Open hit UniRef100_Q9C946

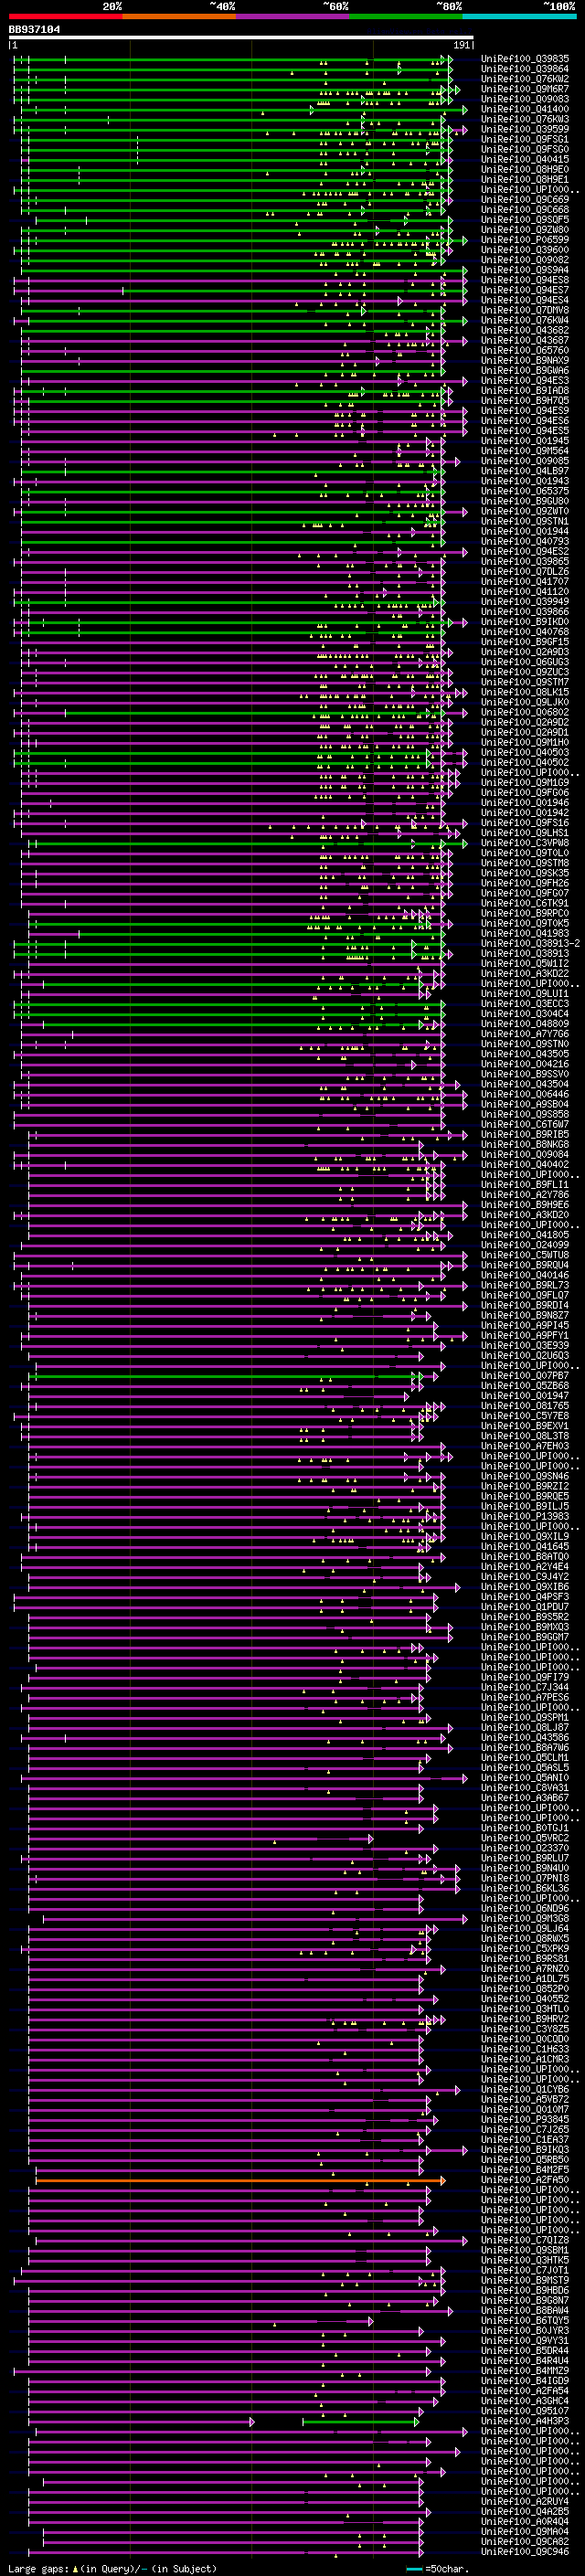[x=525, y=2551]
